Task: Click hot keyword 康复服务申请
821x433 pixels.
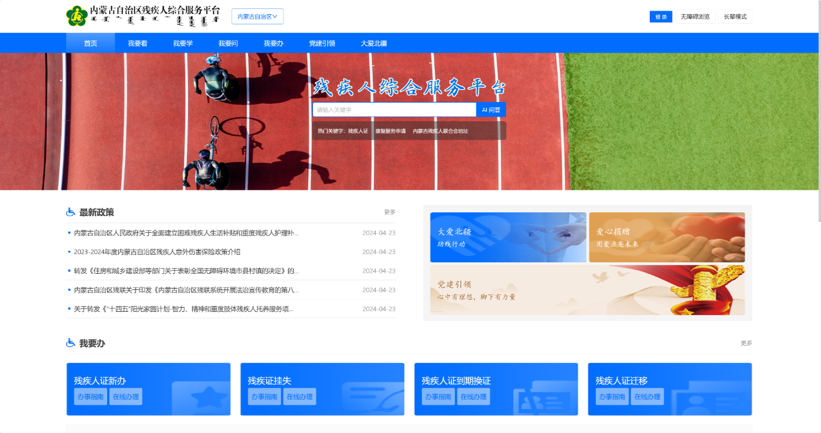Action: click(x=390, y=131)
